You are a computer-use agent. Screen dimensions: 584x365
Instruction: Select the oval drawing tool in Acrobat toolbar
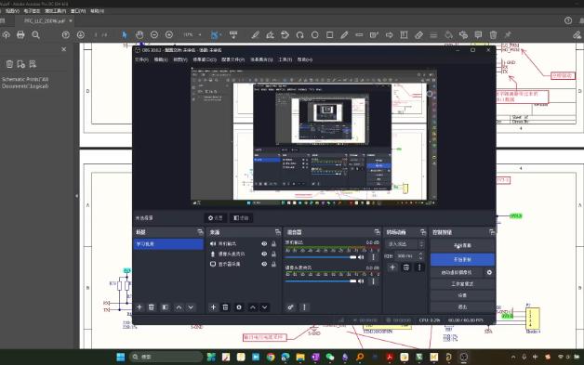314,35
